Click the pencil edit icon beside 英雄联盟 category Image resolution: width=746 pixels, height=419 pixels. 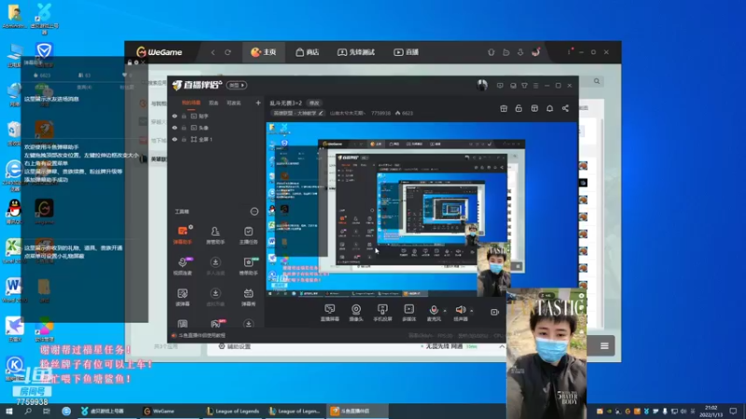[x=321, y=113]
